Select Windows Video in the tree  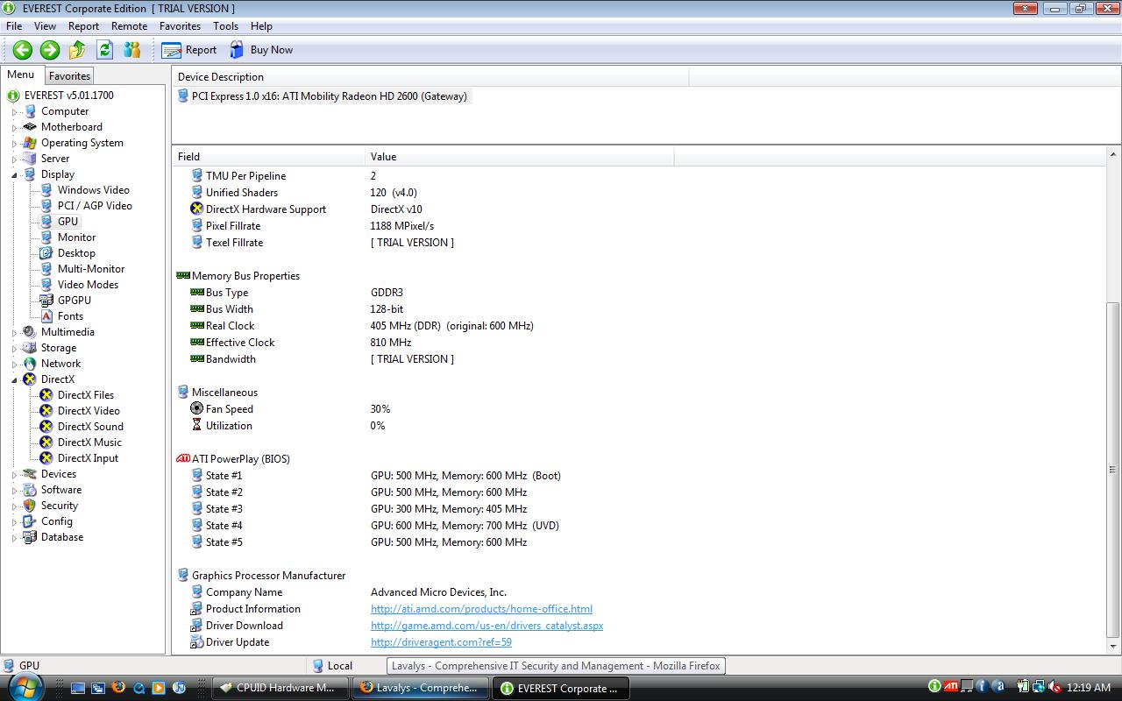pos(93,190)
